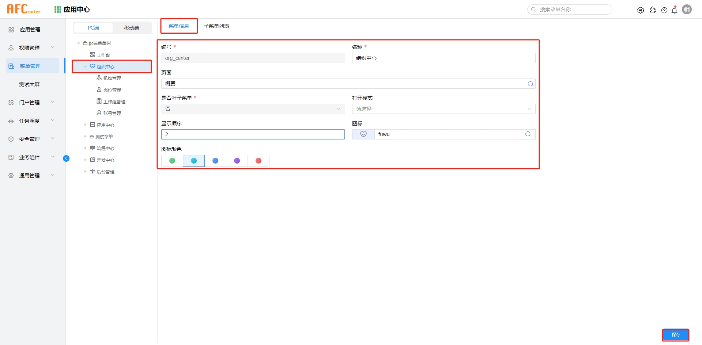Screen dimensions: 702x345
Task: Click the puzzle piece plugin icon
Action: tap(653, 10)
